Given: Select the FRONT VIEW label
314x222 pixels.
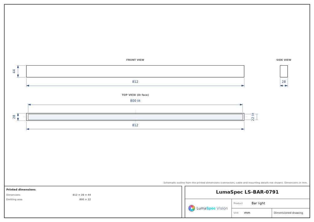Looking at the screenshot, I should 135,60.
